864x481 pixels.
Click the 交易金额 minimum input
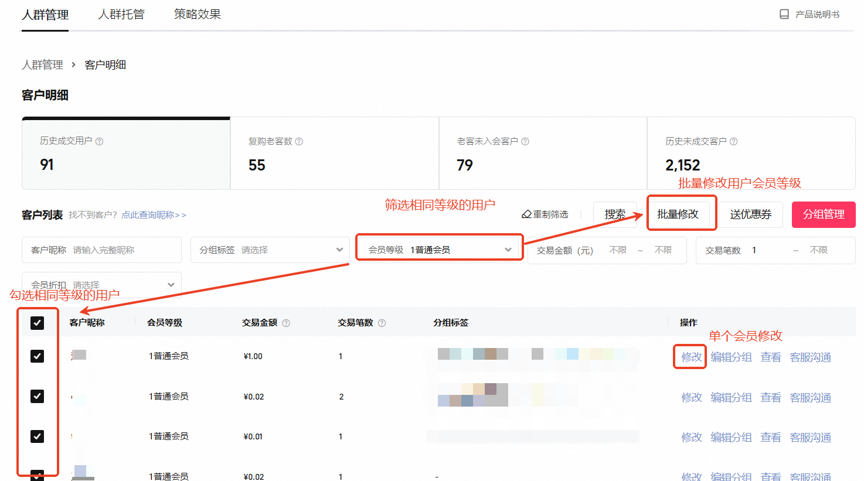tap(618, 250)
